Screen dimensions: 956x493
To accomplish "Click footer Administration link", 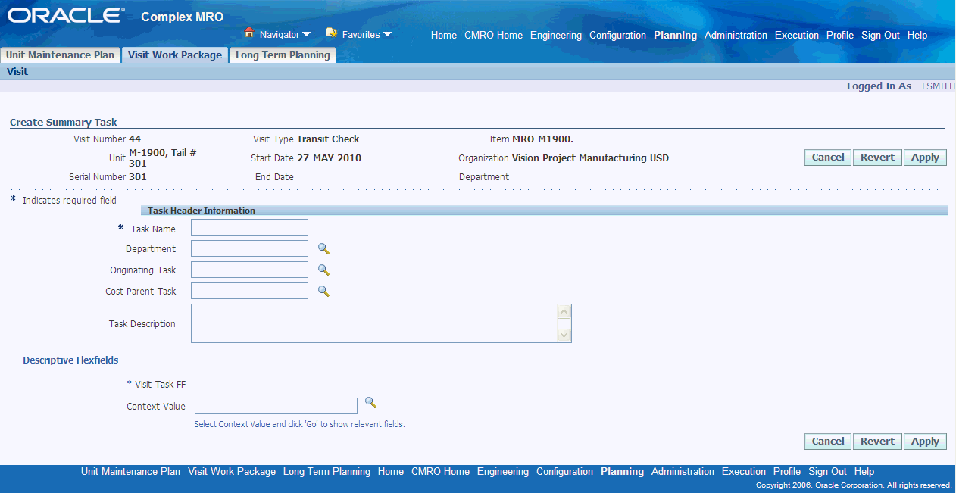I will click(683, 471).
